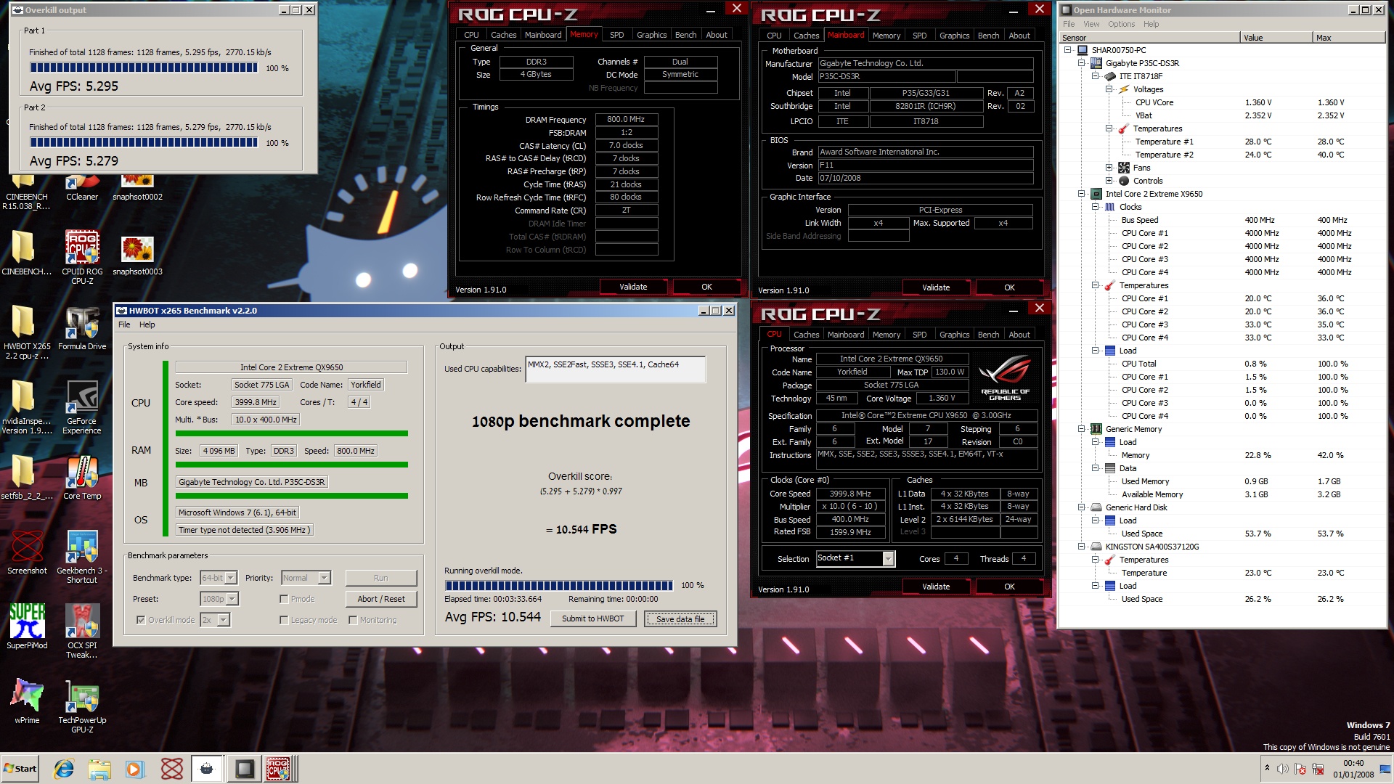Open the SuperPiMod desktop icon
Screen dimensions: 1394x784
(27, 626)
